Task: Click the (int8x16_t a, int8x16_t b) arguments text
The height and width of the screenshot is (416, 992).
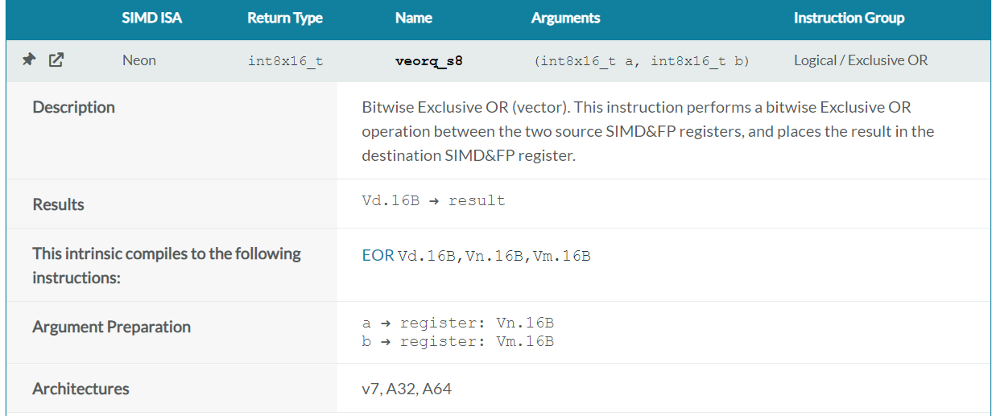Action: (x=641, y=60)
